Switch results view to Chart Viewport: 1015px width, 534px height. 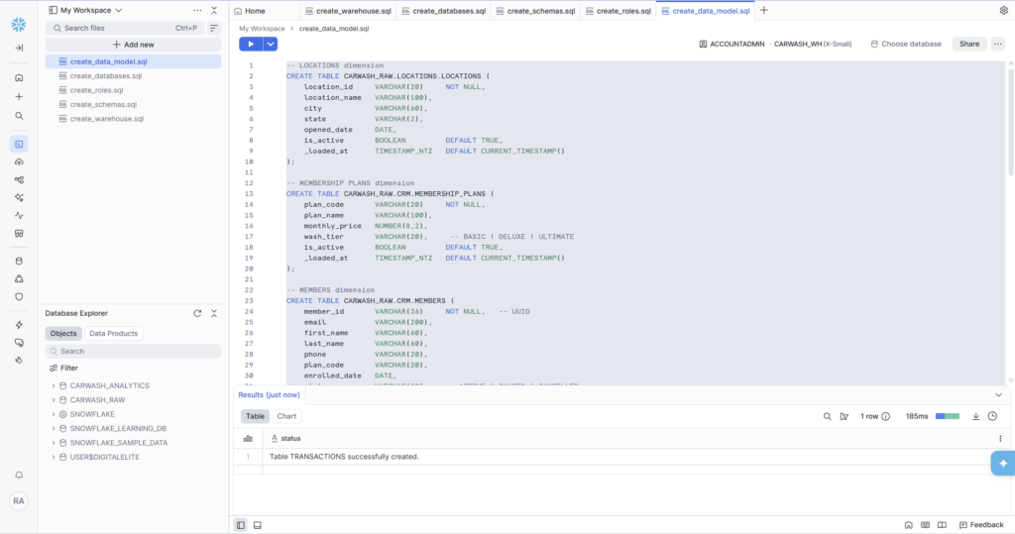coord(286,416)
